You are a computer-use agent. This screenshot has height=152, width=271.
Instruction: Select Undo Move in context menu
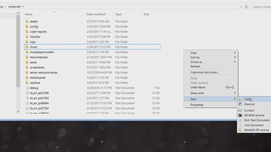click(x=211, y=87)
